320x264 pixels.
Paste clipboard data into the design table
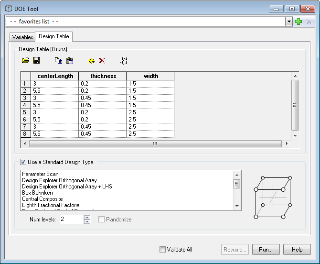pyautogui.click(x=69, y=61)
